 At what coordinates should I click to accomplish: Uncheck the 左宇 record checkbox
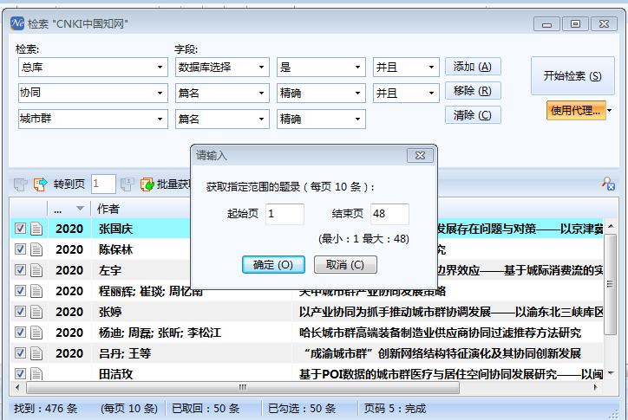point(20,270)
